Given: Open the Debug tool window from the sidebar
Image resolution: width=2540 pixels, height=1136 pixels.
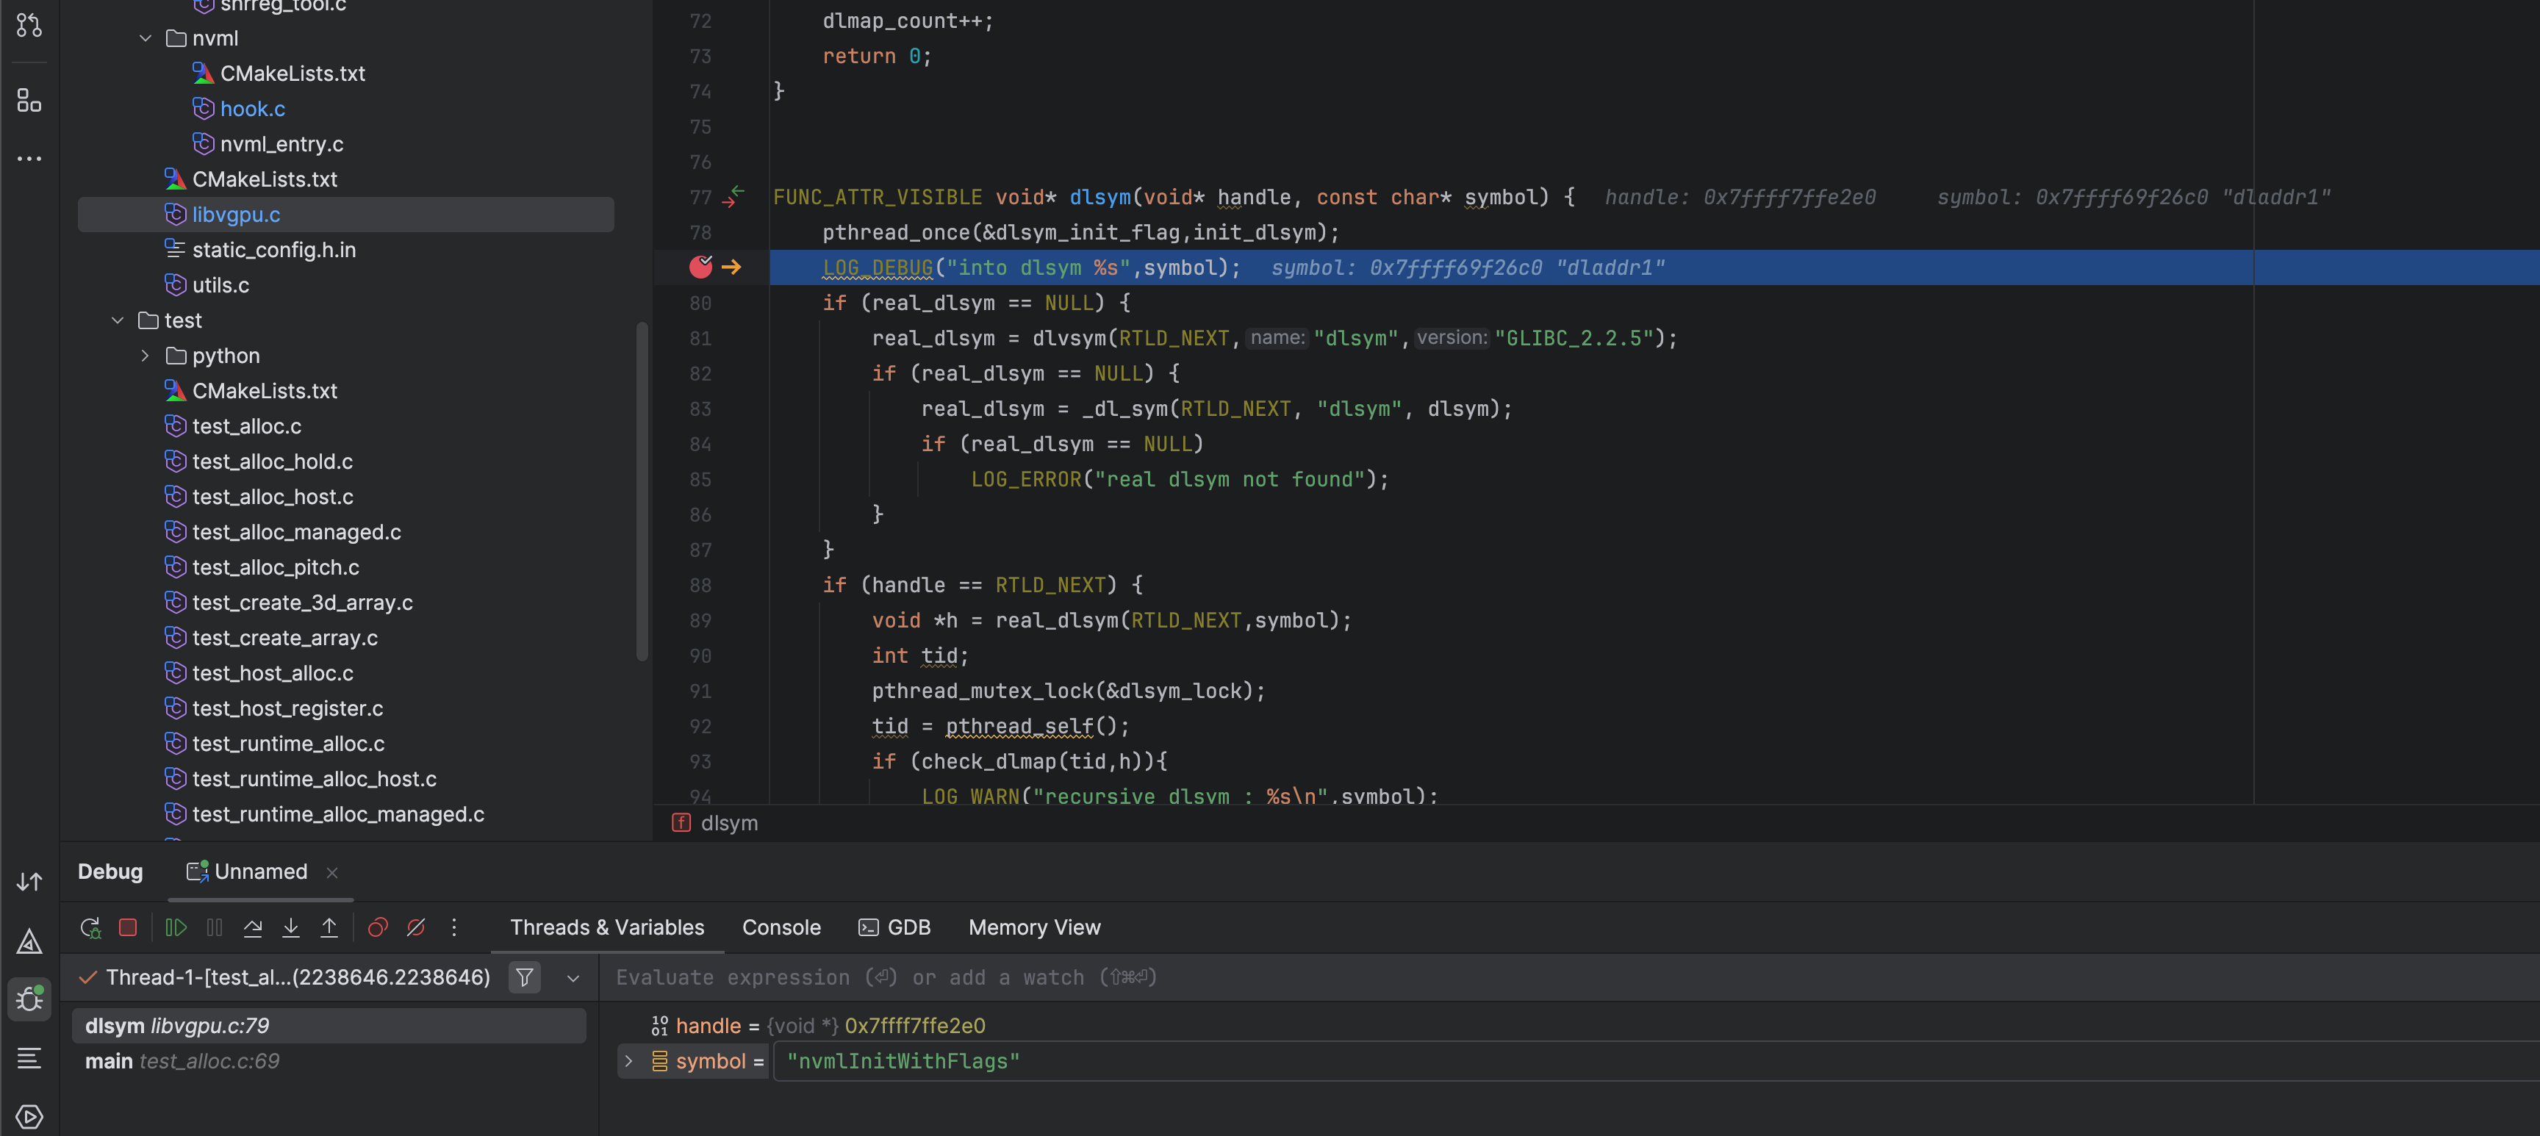Looking at the screenshot, I should (x=29, y=999).
